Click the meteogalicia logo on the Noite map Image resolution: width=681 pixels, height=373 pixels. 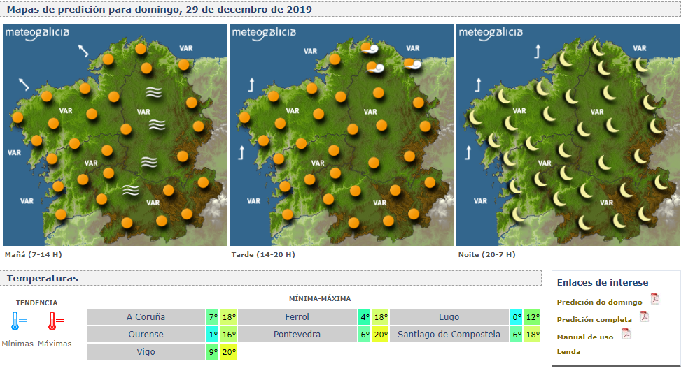pyautogui.click(x=491, y=34)
